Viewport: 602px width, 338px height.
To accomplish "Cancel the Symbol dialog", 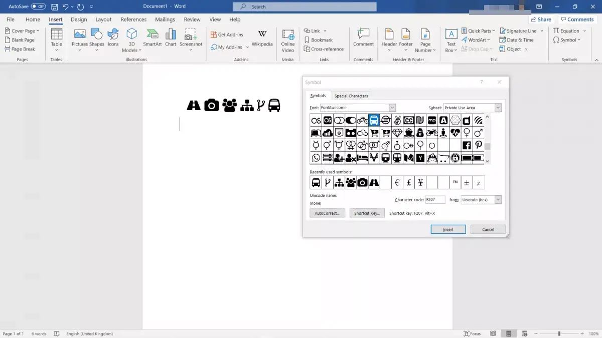I will click(488, 229).
